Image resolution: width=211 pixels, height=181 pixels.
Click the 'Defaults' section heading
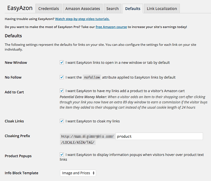tap(13, 36)
